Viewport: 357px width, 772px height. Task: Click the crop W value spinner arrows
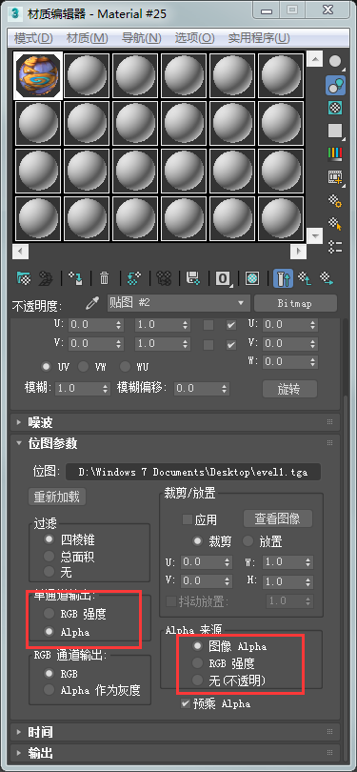(x=308, y=561)
